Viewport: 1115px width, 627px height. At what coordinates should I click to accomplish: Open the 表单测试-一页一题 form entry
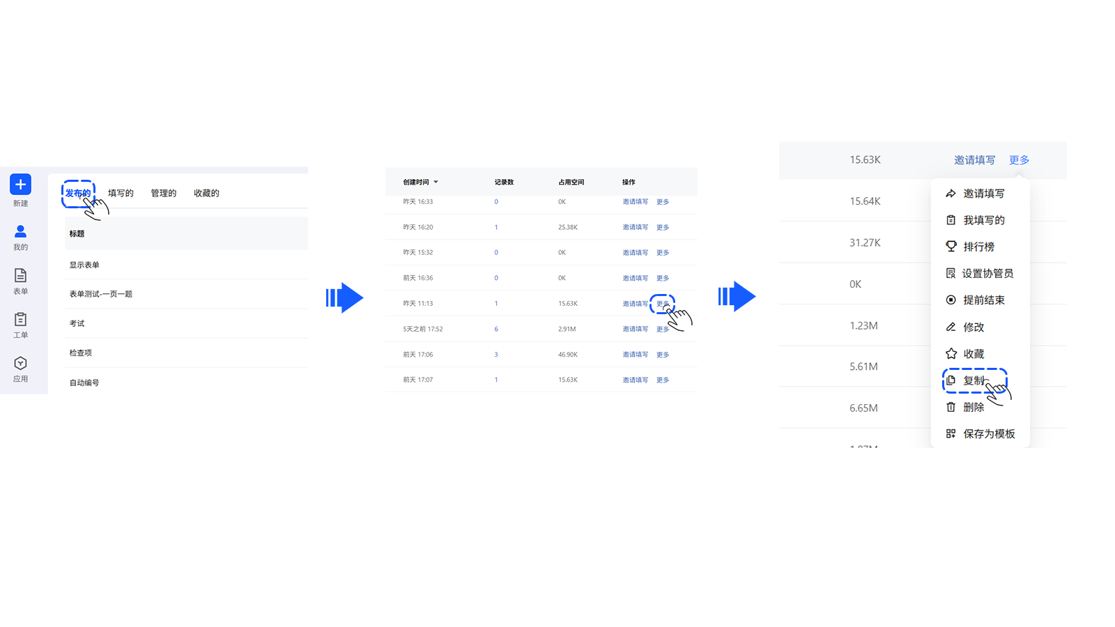coord(101,294)
